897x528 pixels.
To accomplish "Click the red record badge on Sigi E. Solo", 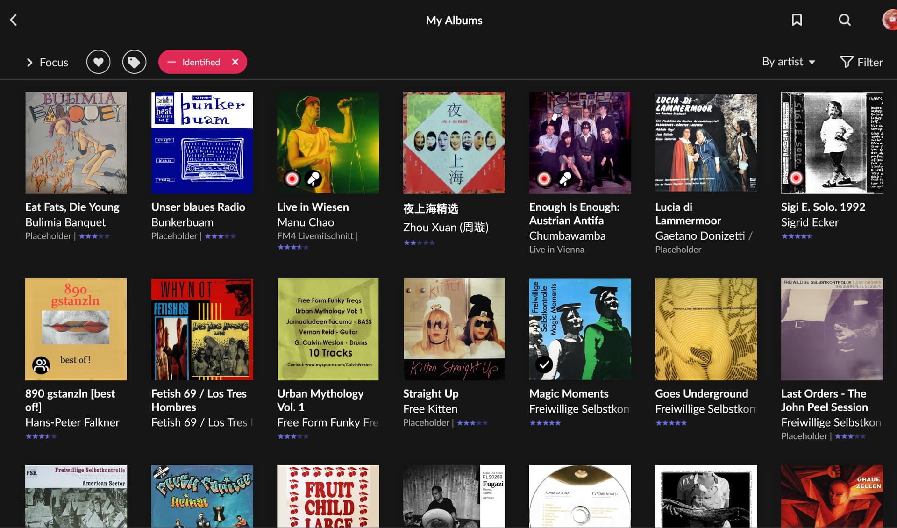I will click(x=796, y=178).
